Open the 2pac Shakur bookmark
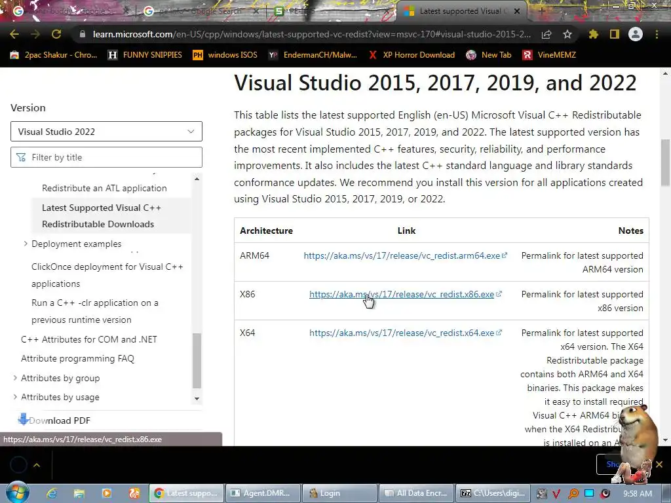671x503 pixels. point(54,55)
